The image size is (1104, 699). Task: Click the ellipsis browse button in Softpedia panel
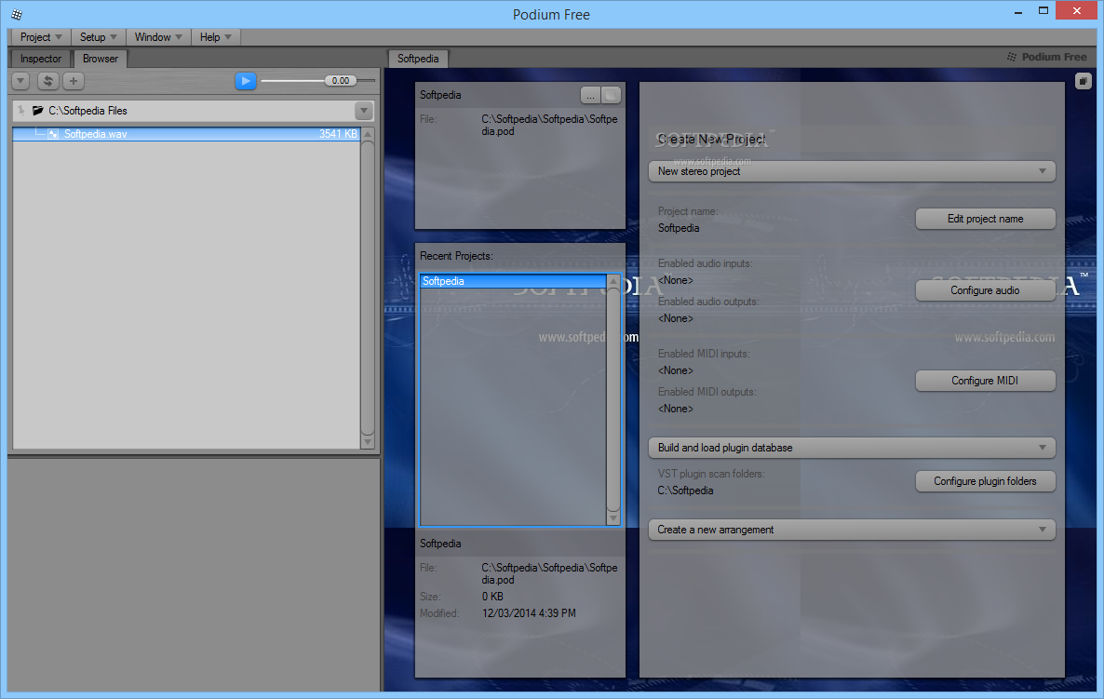click(x=590, y=95)
